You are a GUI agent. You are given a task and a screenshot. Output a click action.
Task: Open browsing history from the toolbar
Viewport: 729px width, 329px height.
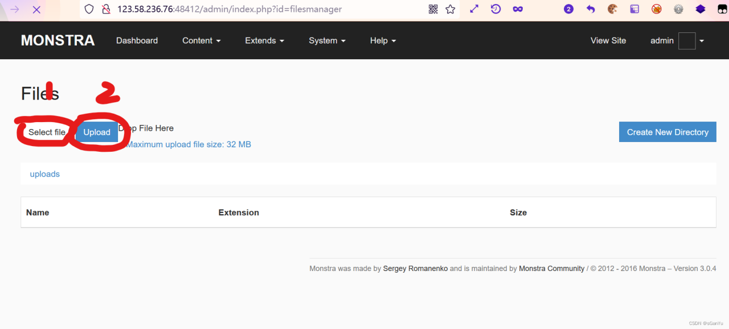495,9
